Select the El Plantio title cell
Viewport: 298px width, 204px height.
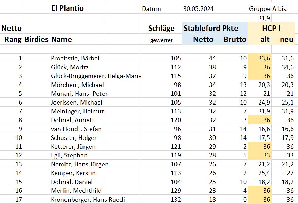[x=77, y=8]
